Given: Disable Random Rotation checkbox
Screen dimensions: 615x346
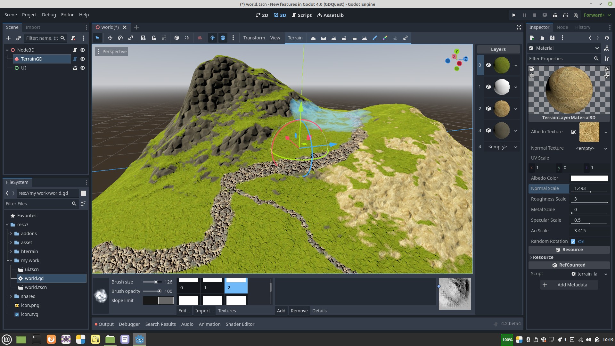Looking at the screenshot, I should tap(573, 242).
